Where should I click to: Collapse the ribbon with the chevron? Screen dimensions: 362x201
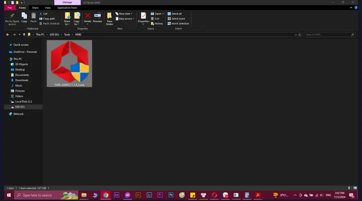(x=351, y=8)
